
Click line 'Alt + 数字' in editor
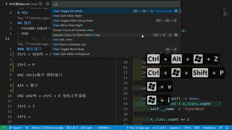pyautogui.click(x=28, y=85)
